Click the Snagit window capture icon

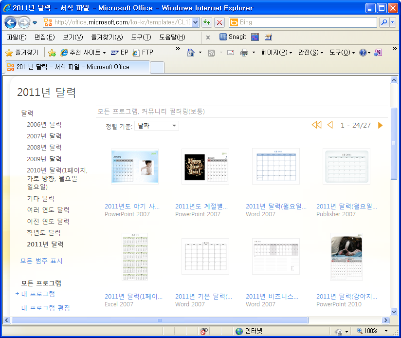pyautogui.click(x=255, y=37)
